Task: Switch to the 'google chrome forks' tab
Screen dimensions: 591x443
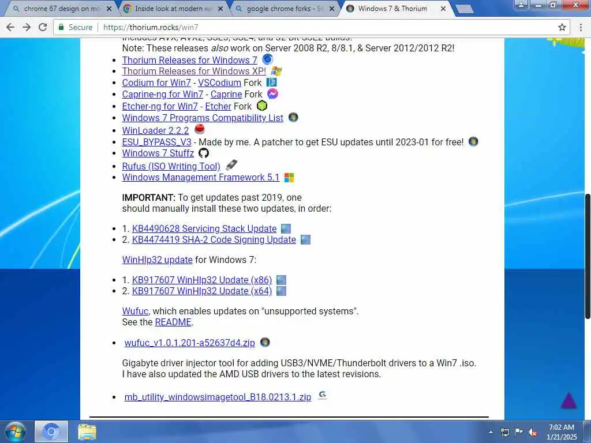Action: [284, 8]
